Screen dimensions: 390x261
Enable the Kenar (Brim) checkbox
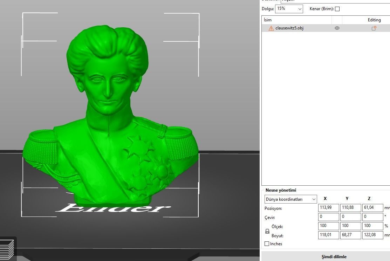(x=337, y=9)
